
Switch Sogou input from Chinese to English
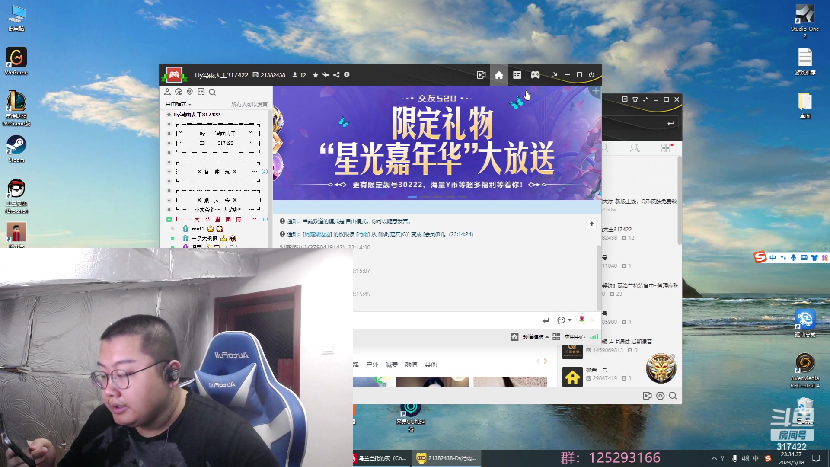[x=772, y=257]
